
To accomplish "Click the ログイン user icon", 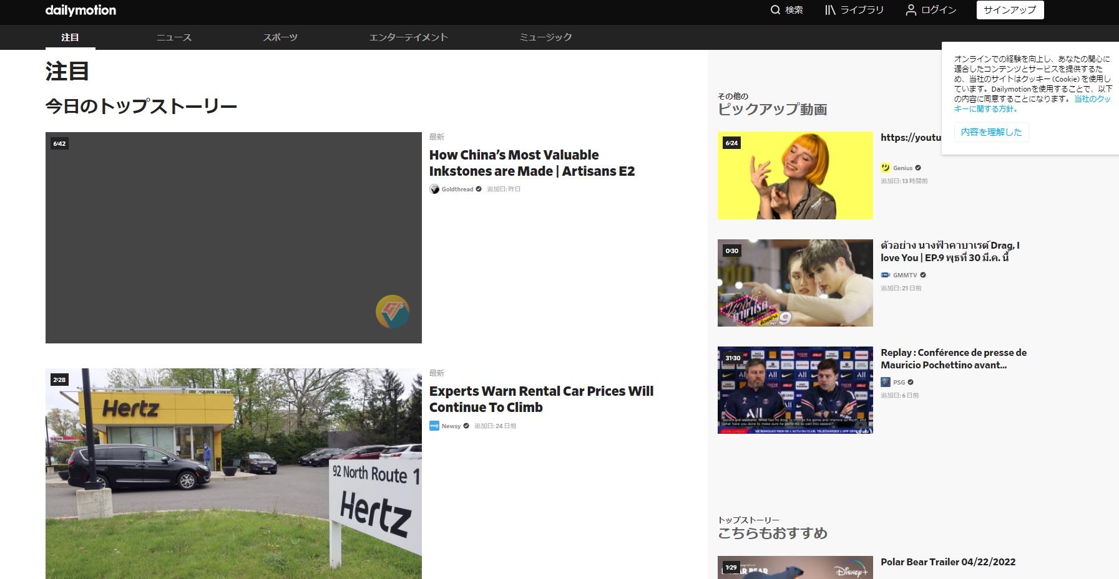I will pyautogui.click(x=911, y=10).
